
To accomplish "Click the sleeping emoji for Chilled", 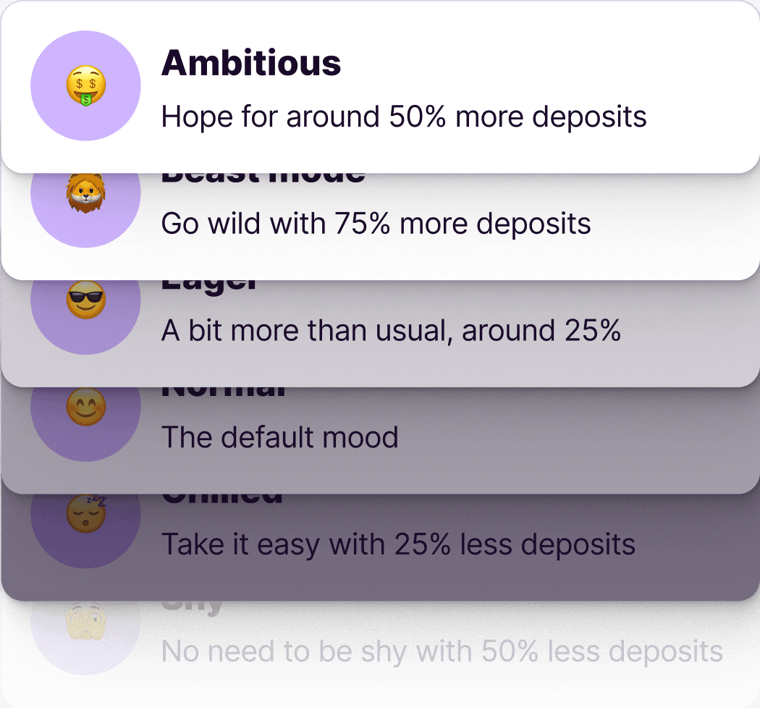I will click(85, 514).
